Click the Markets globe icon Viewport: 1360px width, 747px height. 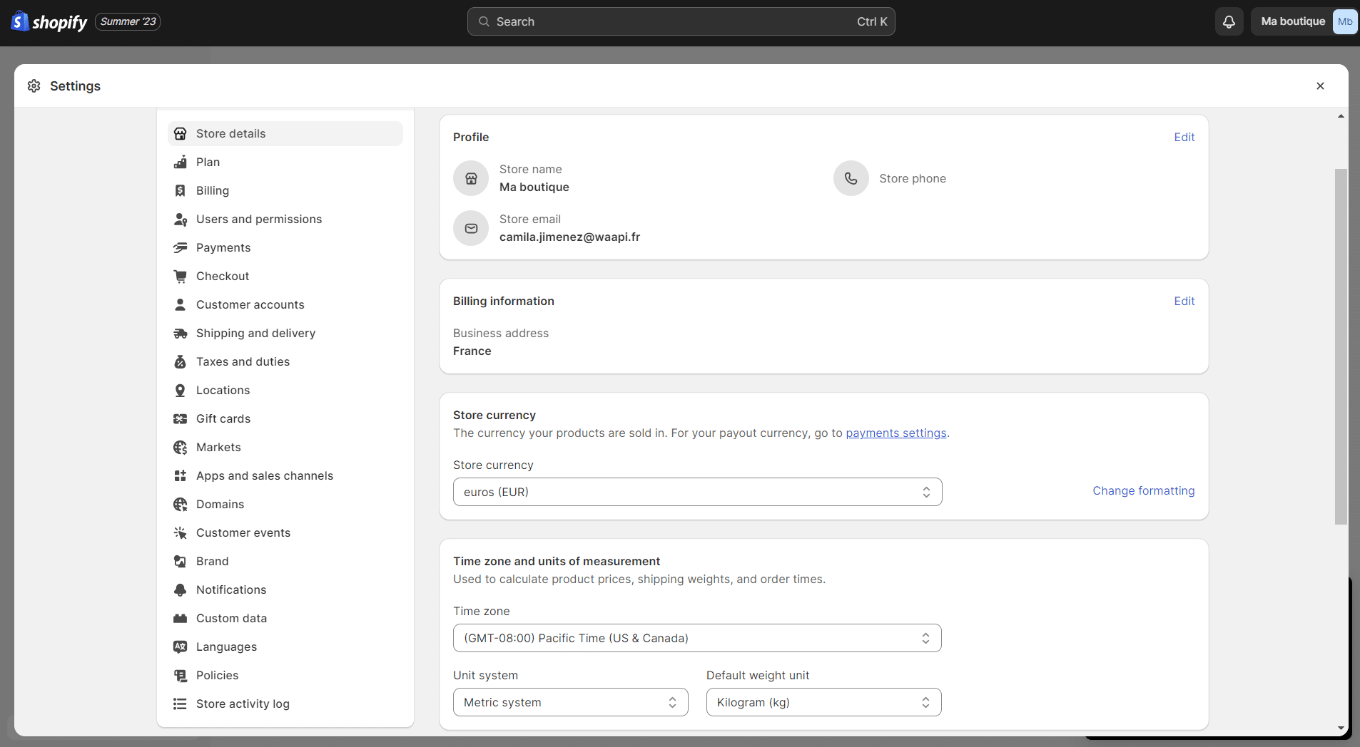coord(181,447)
